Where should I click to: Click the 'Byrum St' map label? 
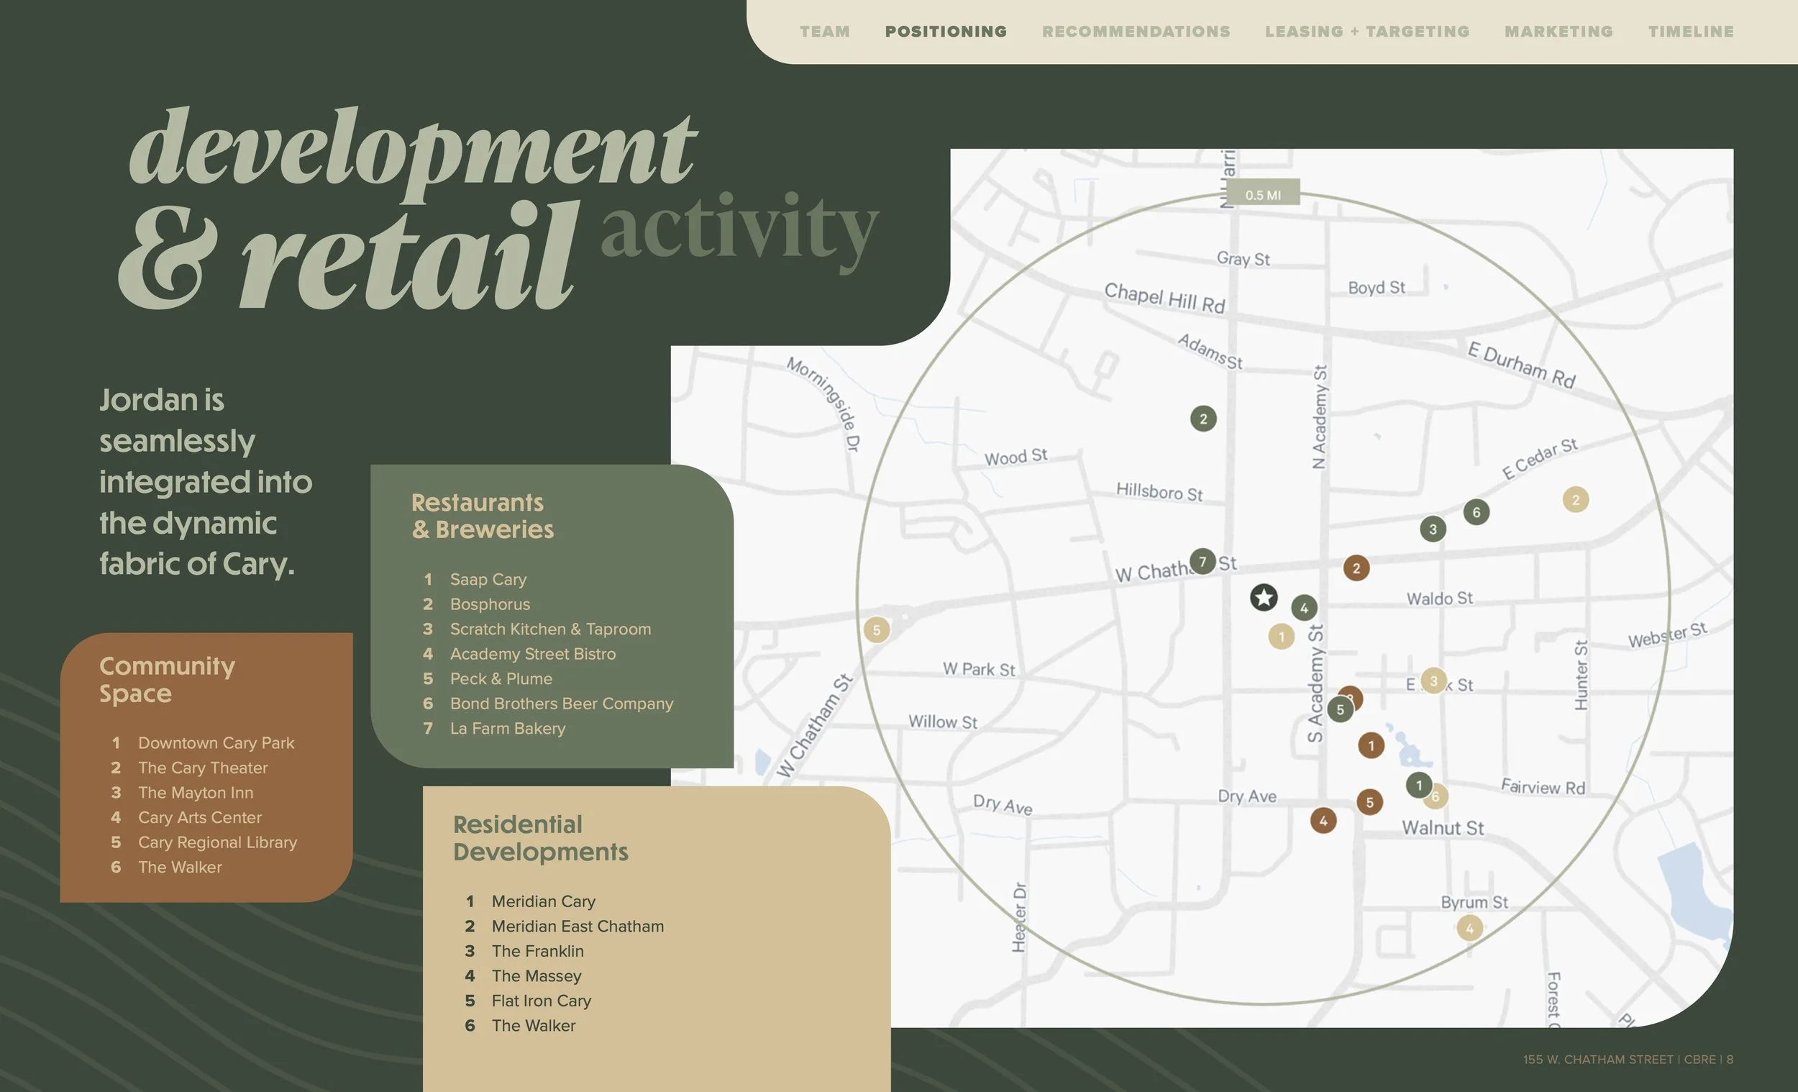pyautogui.click(x=1474, y=901)
